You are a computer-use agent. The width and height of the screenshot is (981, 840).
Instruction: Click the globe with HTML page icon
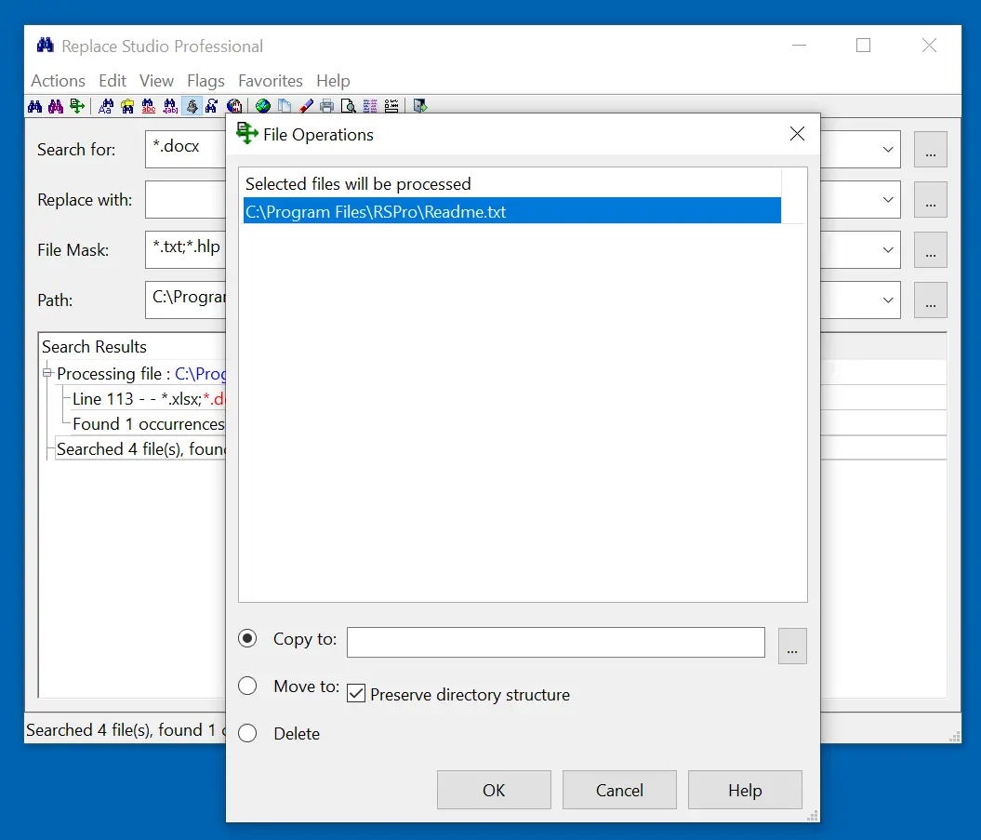pos(234,106)
